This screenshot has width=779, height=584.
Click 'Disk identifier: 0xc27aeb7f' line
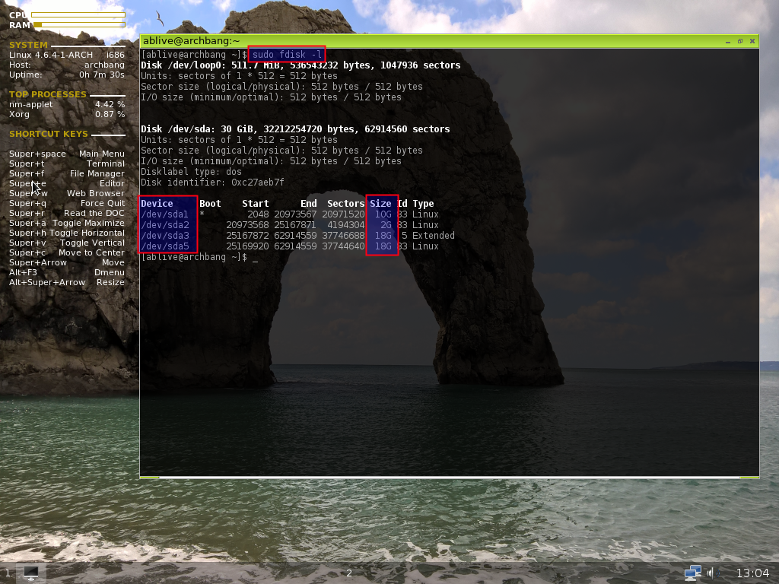212,182
